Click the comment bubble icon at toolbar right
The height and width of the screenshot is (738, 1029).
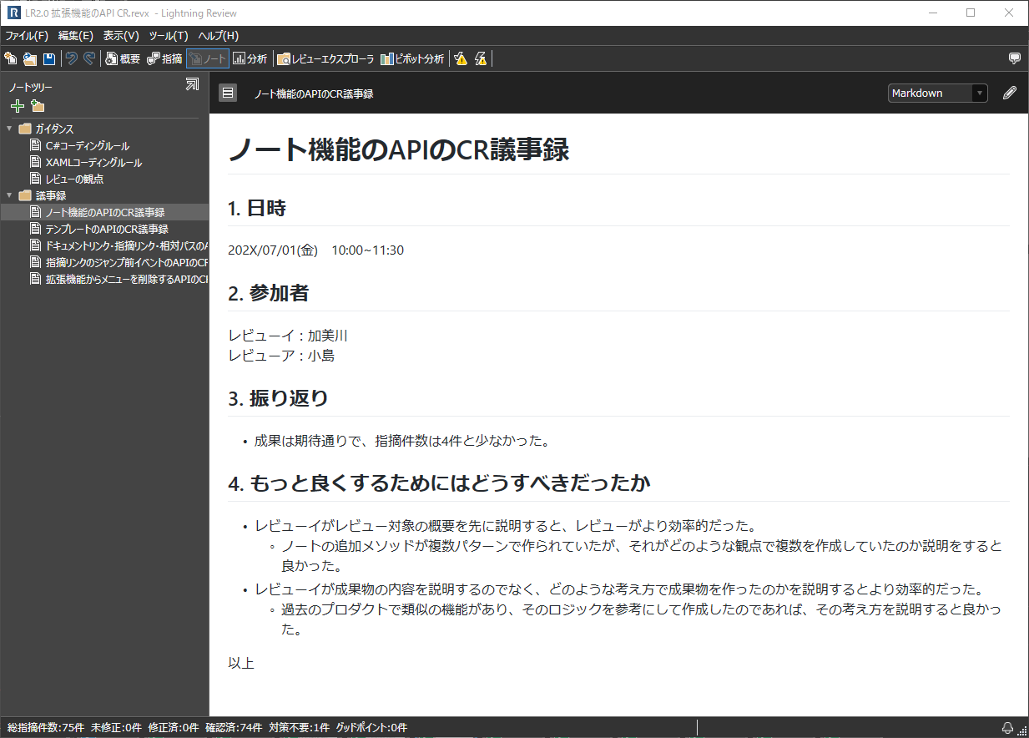(x=1015, y=58)
